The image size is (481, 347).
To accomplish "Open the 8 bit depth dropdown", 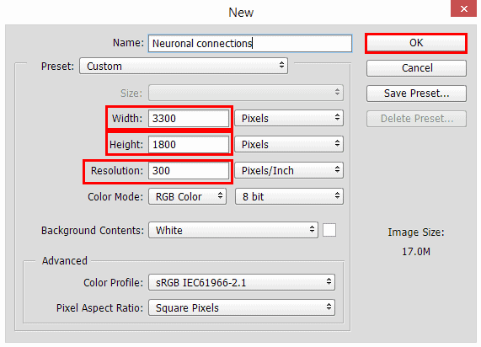I will (x=289, y=197).
